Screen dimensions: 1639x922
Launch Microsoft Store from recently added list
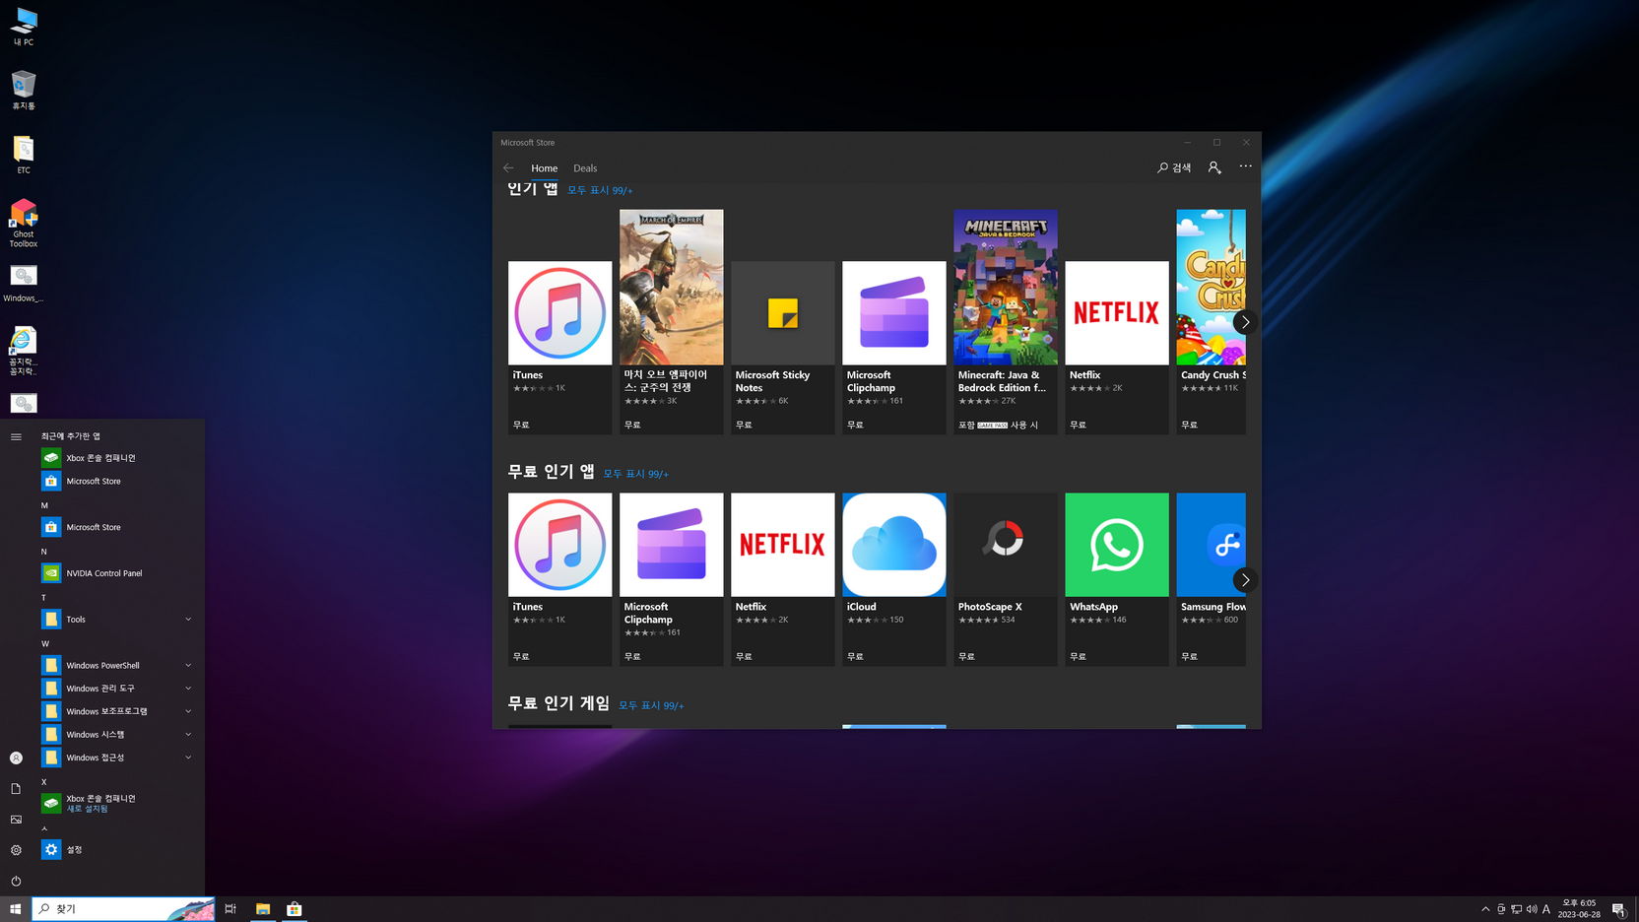[118, 481]
